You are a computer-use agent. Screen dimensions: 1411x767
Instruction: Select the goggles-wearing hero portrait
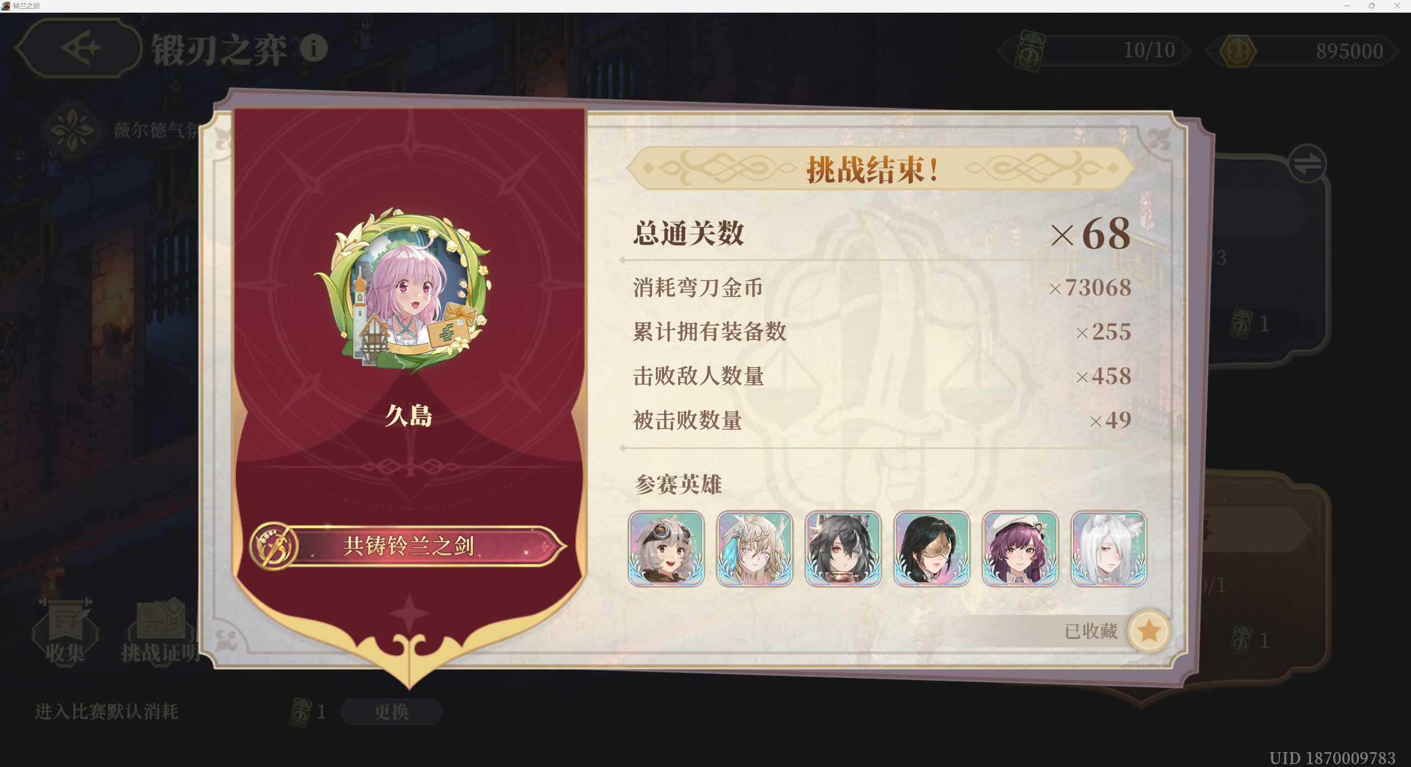pyautogui.click(x=666, y=548)
